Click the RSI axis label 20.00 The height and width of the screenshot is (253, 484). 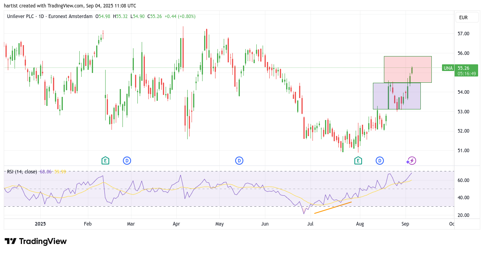[x=464, y=215]
